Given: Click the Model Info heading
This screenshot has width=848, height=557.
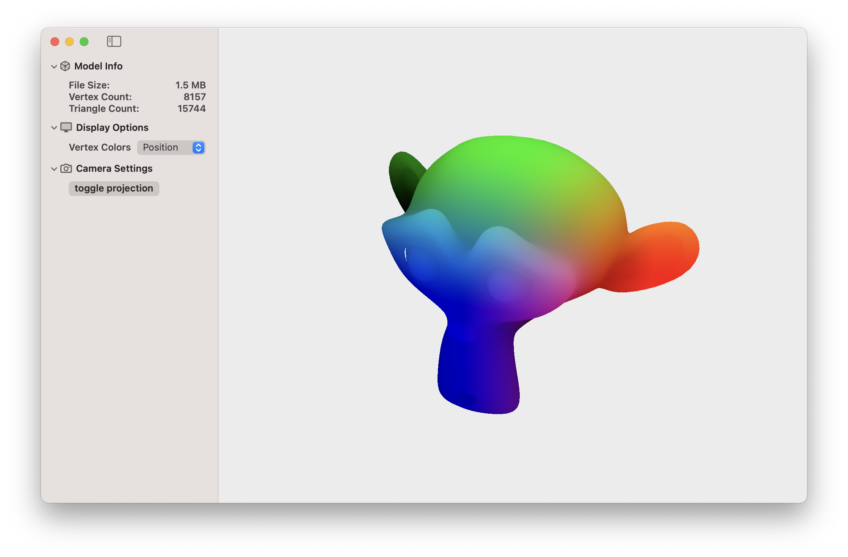Looking at the screenshot, I should (x=98, y=66).
